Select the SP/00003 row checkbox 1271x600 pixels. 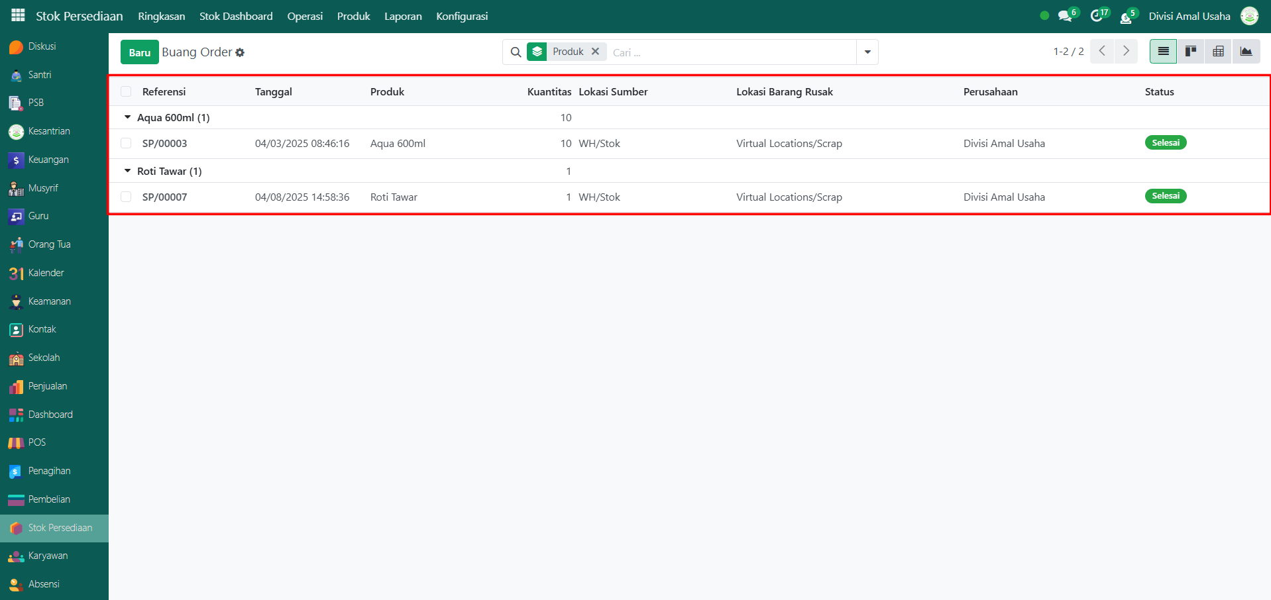point(126,144)
